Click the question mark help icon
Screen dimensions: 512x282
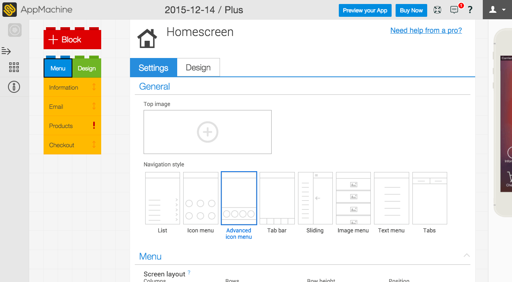coord(470,10)
